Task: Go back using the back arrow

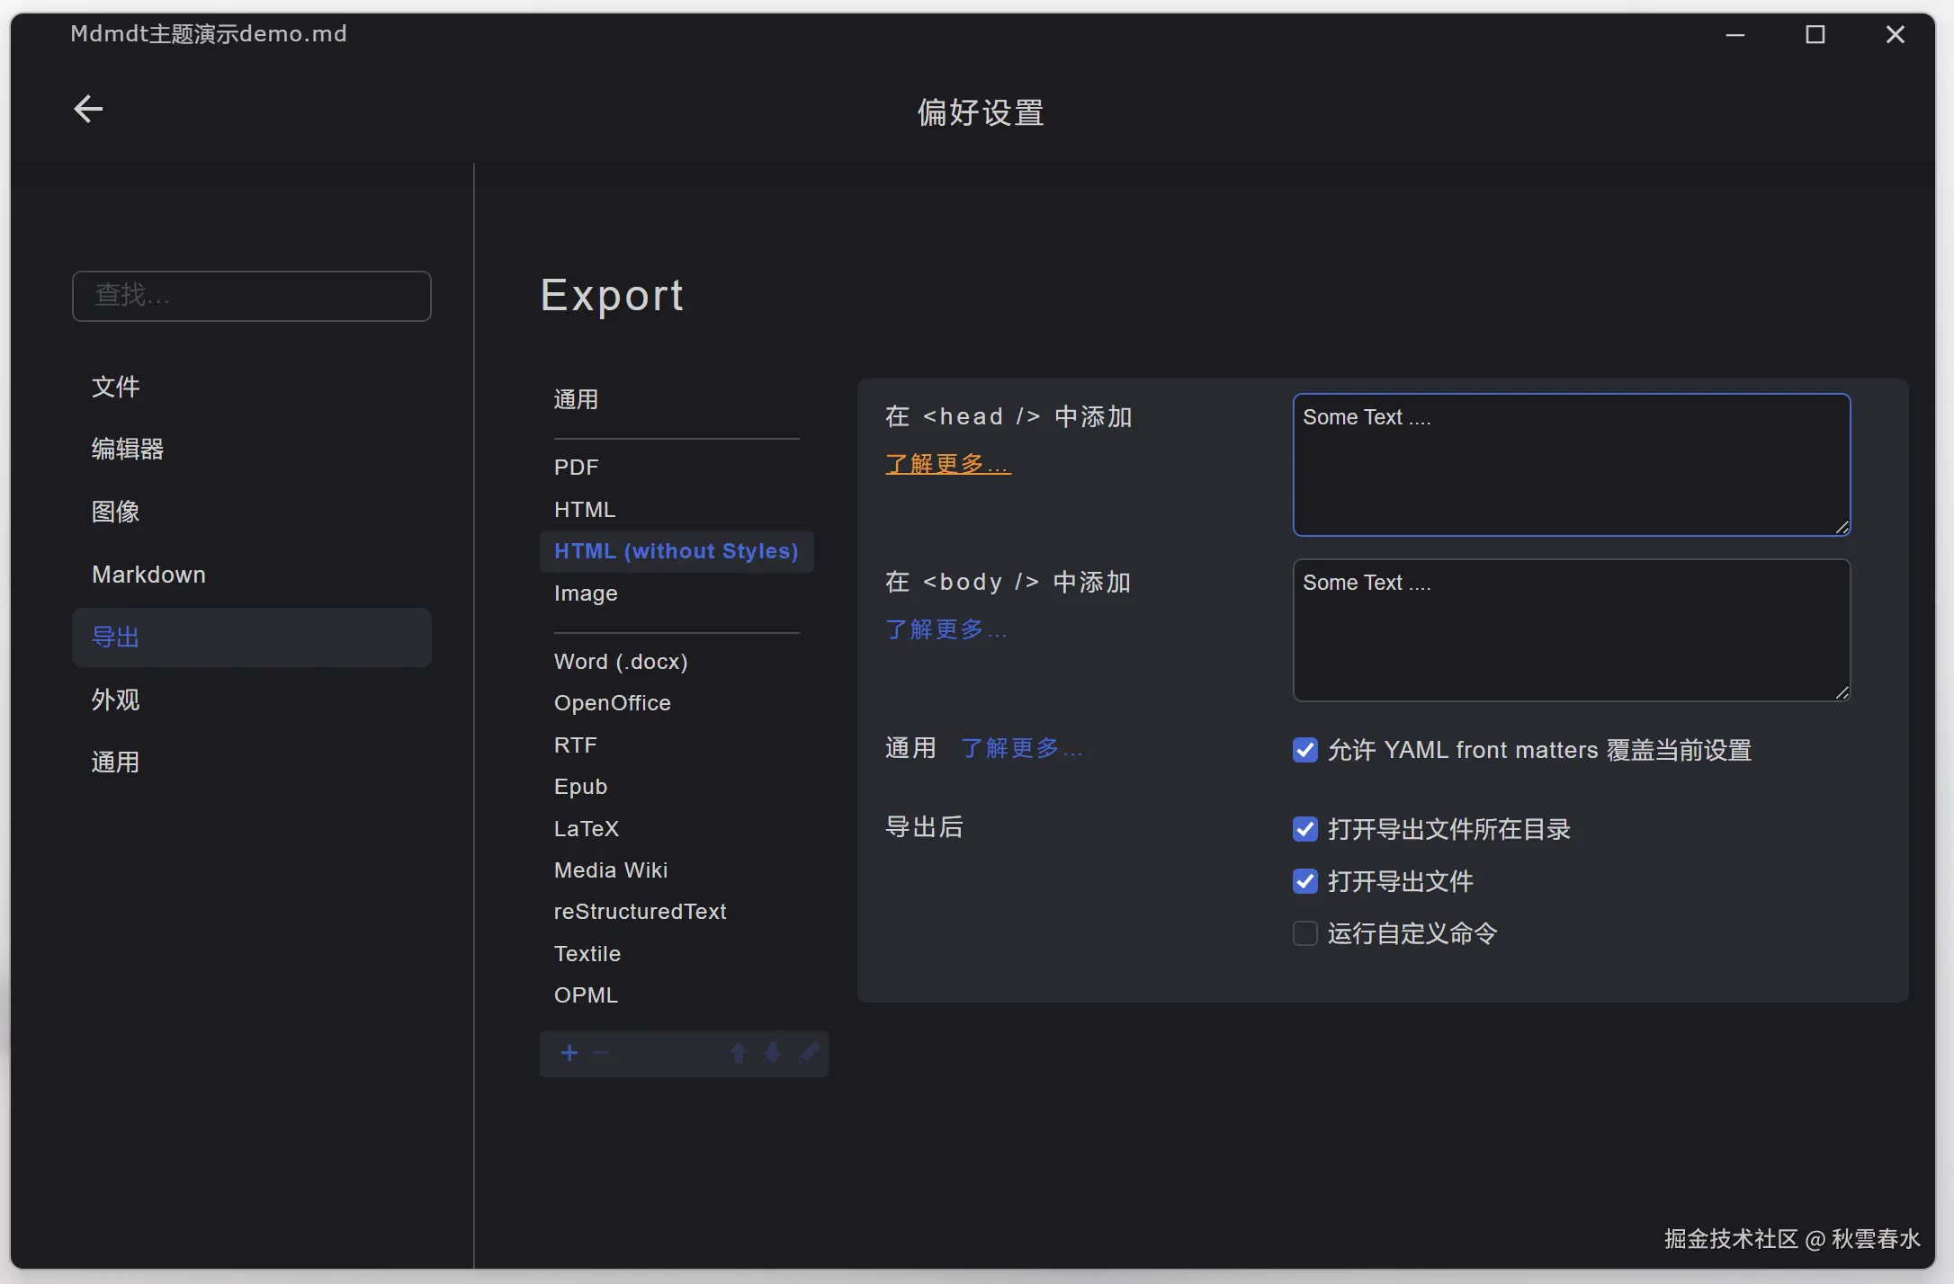Action: pyautogui.click(x=87, y=108)
